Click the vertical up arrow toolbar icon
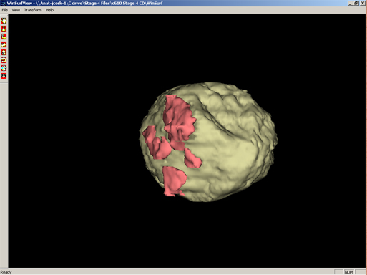This screenshot has height=275, width=367. (4, 52)
